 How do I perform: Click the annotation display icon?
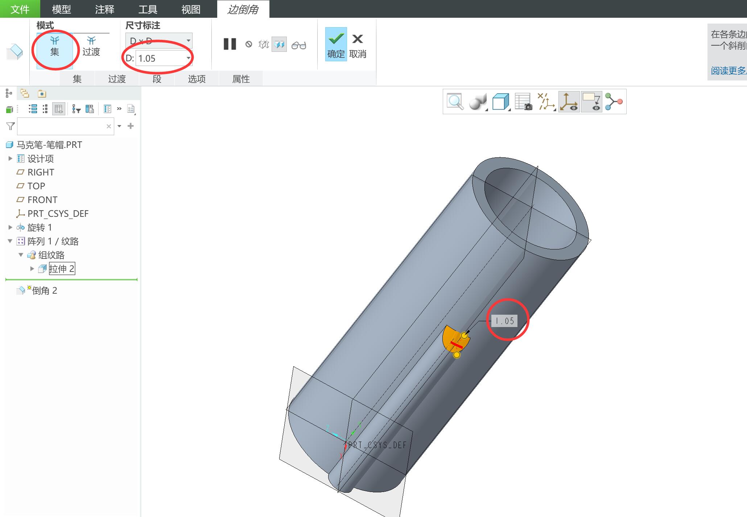tap(591, 102)
